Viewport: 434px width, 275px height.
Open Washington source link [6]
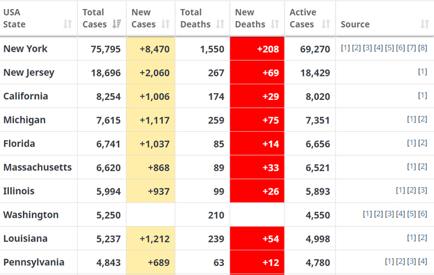pyautogui.click(x=423, y=214)
